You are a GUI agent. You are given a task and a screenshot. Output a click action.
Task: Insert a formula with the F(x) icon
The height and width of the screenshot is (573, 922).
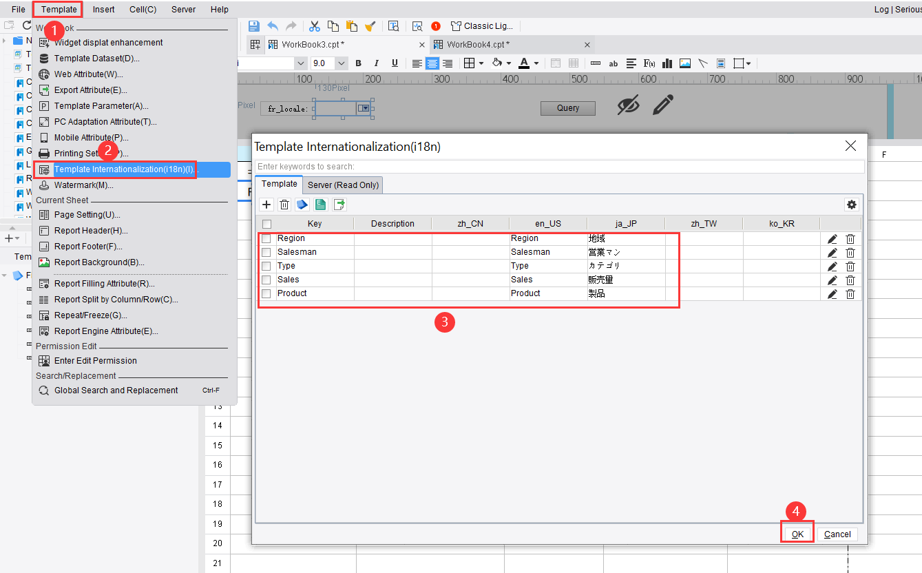pyautogui.click(x=649, y=63)
